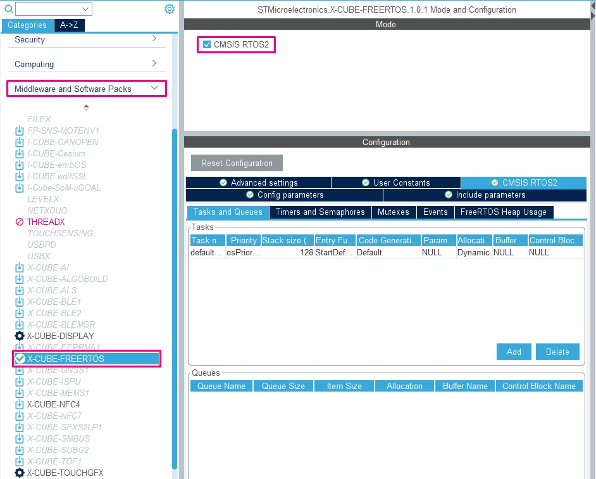Select the X-CUBE-TOUCHGFX pack entry
Screen dimensions: 596x479
[65, 473]
